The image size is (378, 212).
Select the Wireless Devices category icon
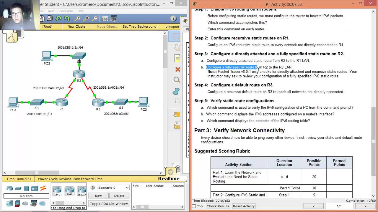35,188
